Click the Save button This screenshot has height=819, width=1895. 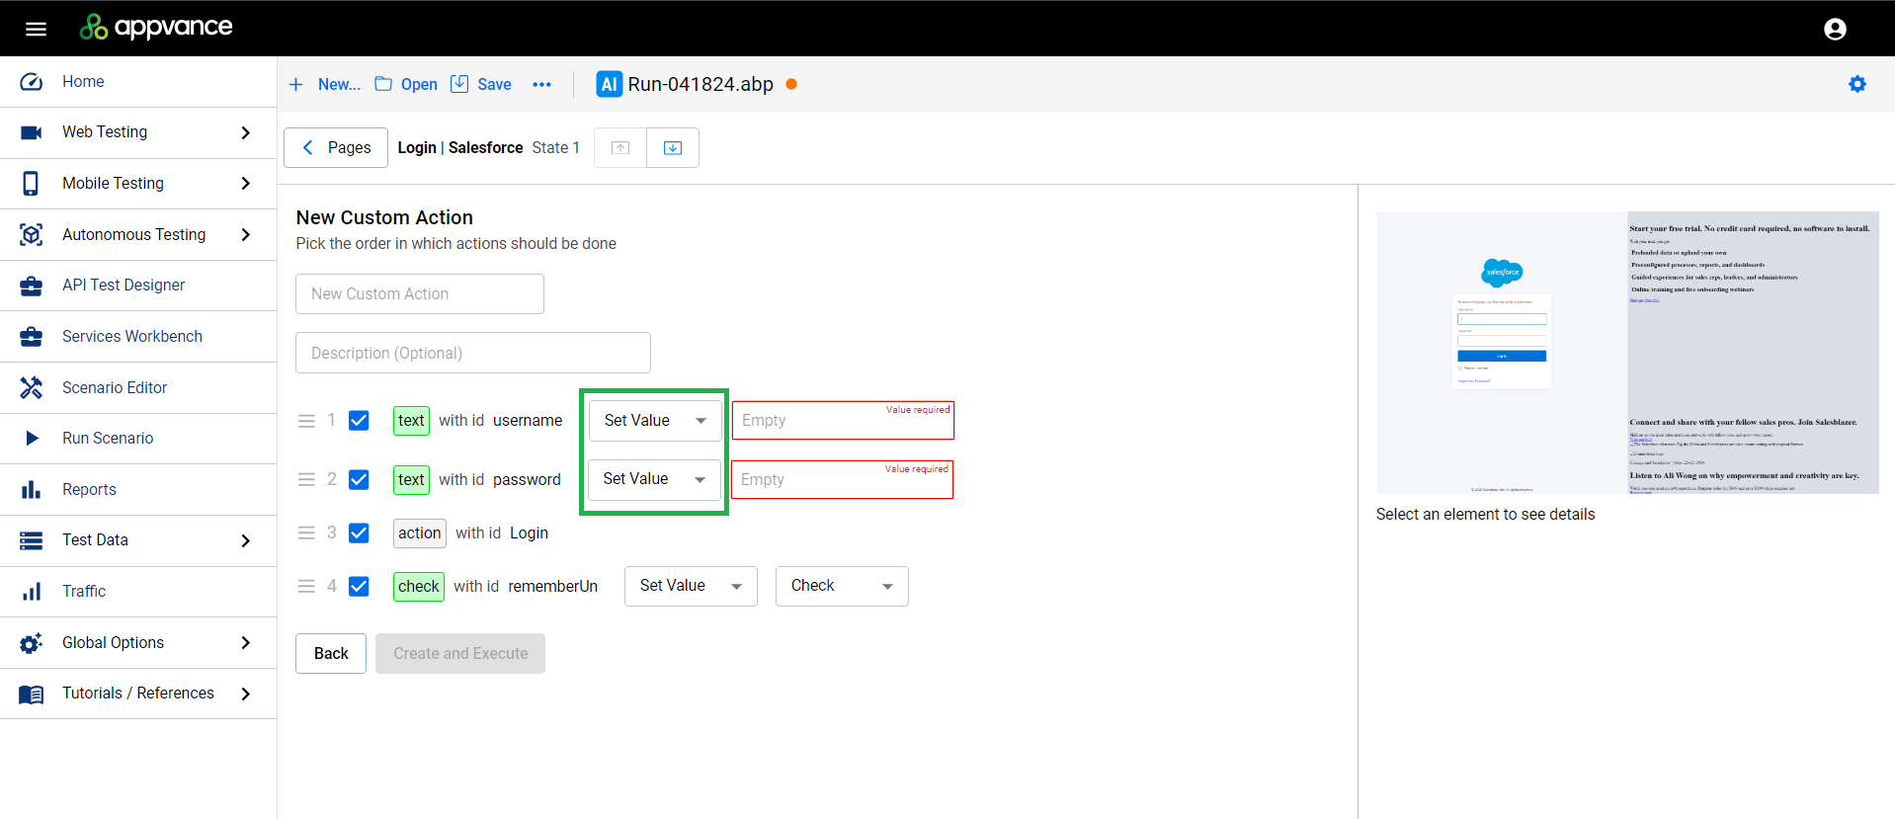coord(481,85)
